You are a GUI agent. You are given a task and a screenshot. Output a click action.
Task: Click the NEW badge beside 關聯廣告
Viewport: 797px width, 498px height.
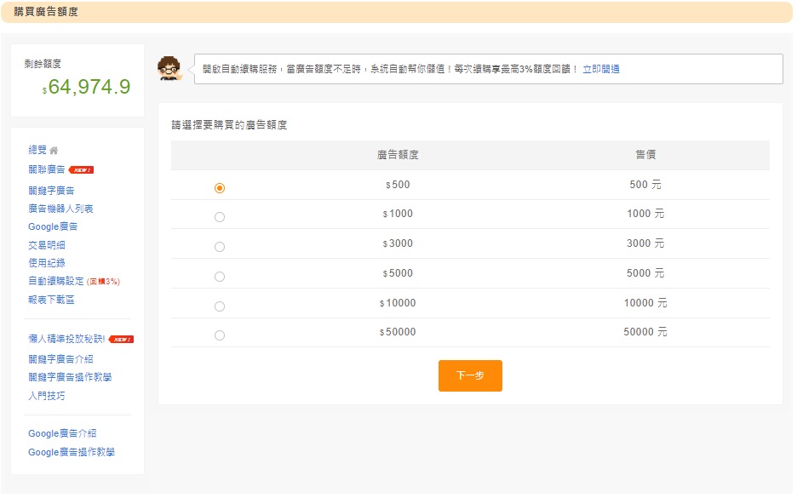(x=81, y=169)
